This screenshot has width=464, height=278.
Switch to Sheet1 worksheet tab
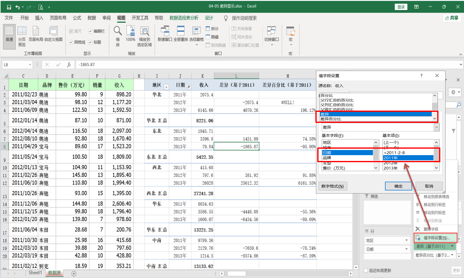click(35, 273)
